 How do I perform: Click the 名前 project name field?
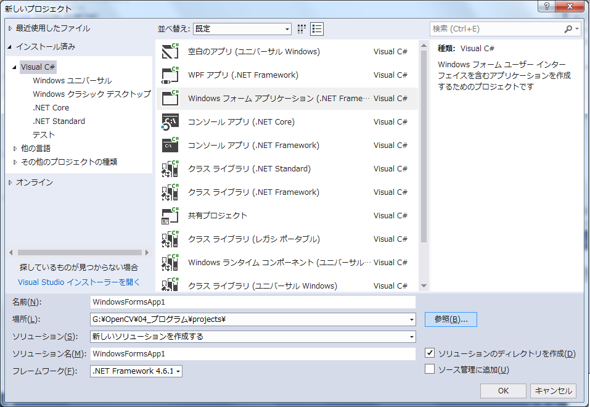(253, 302)
